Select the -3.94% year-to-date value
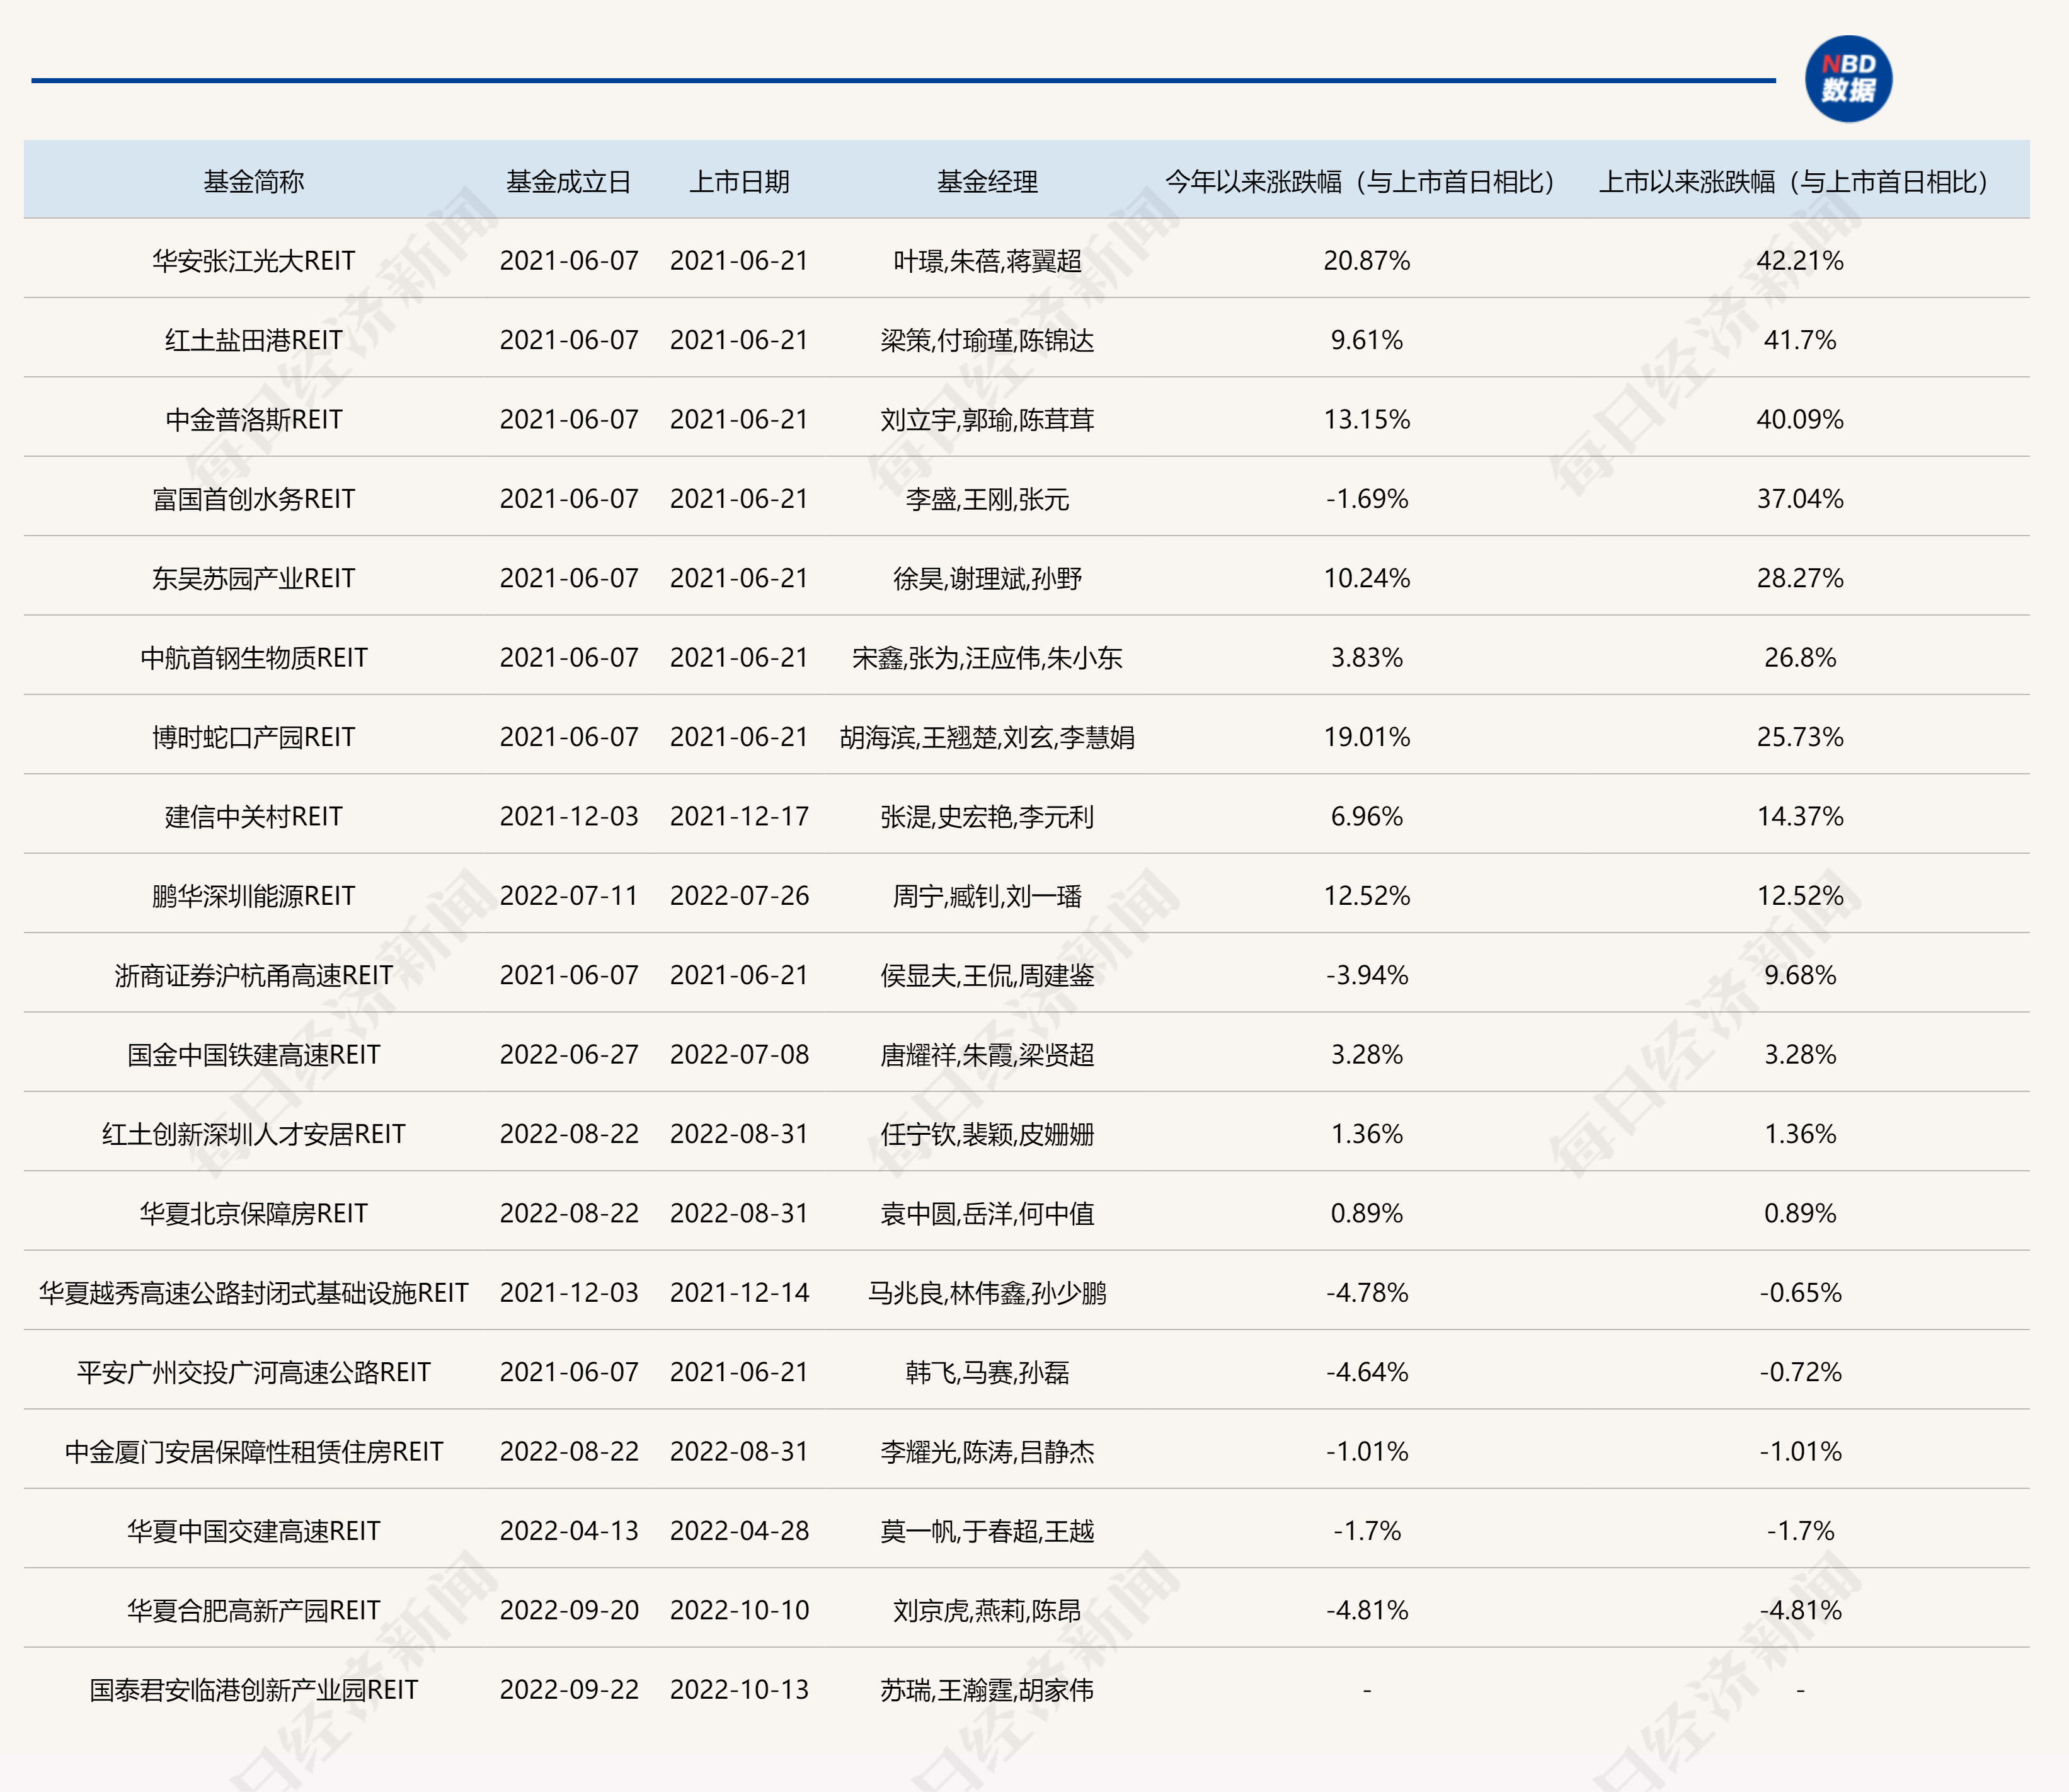This screenshot has height=1792, width=2069. 1366,975
